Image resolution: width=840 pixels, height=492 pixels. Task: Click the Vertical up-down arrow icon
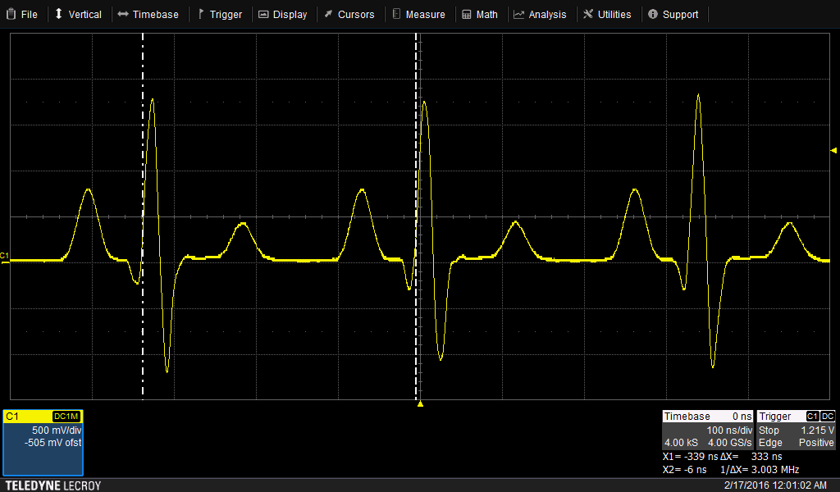coord(59,14)
